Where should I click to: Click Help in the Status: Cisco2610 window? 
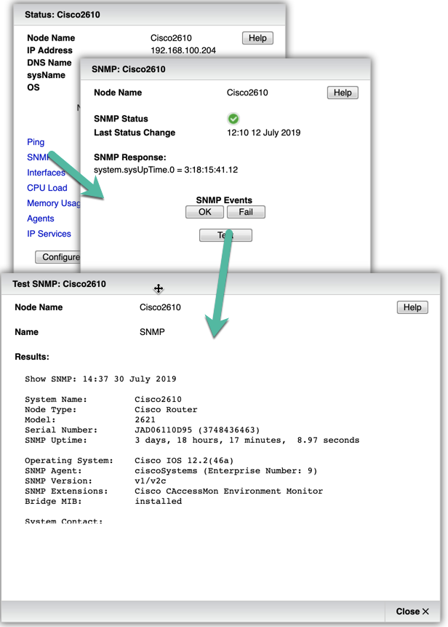pyautogui.click(x=257, y=38)
